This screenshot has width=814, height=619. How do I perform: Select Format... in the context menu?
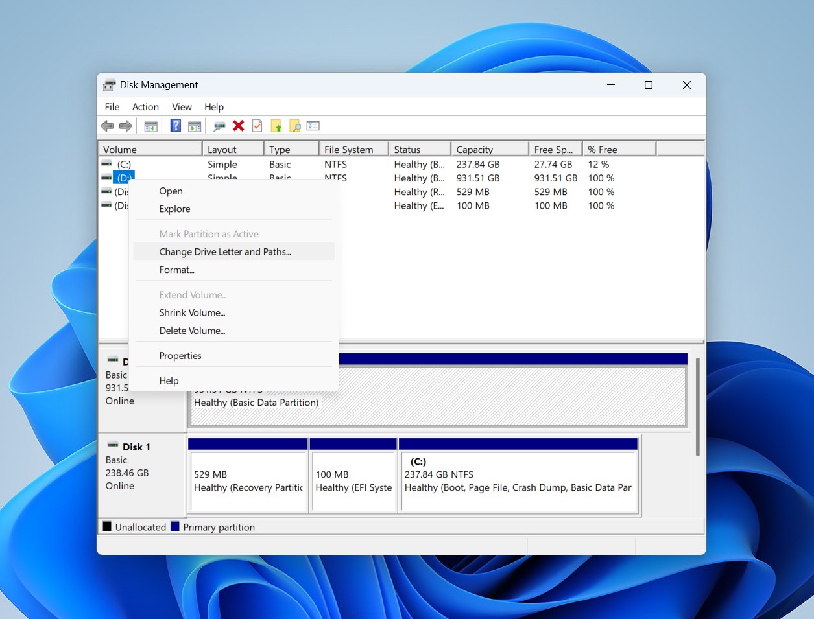click(x=234, y=270)
